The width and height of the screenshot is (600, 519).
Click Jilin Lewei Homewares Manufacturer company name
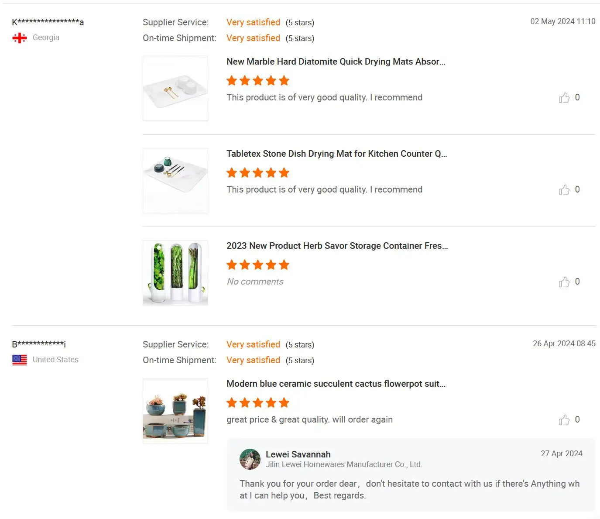point(344,464)
